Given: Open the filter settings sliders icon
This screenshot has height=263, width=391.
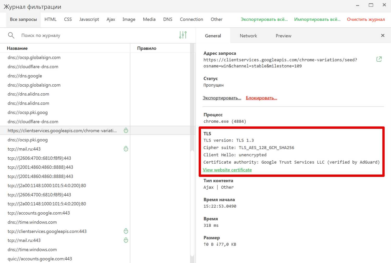Looking at the screenshot, I should click(x=183, y=35).
